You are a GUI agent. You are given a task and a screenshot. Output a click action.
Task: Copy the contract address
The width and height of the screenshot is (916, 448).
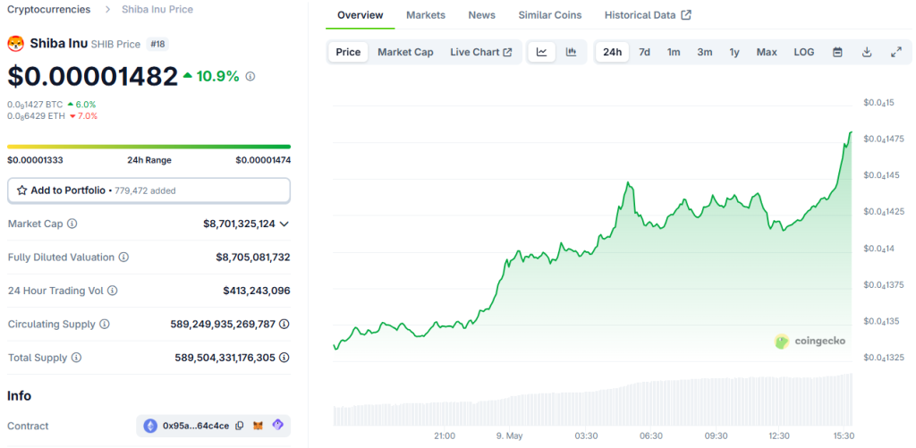coord(240,426)
